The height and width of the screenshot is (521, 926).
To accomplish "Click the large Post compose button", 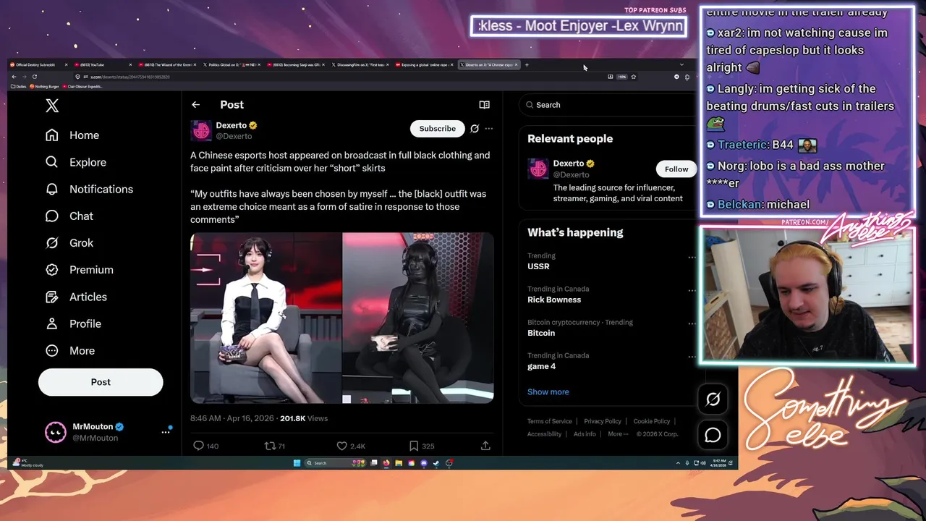I will [101, 382].
